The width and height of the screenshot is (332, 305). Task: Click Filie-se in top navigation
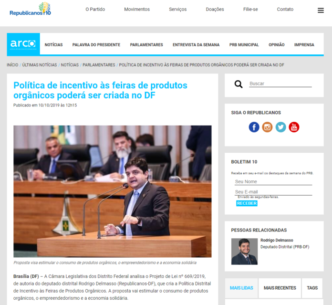250,10
